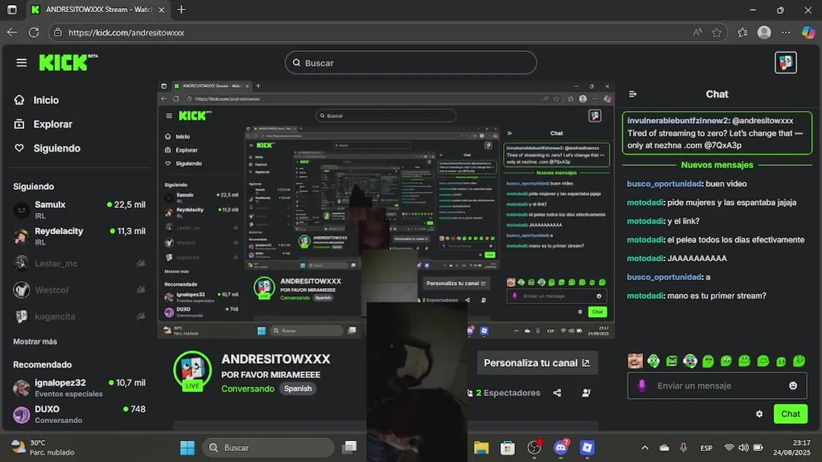Click the Reydelacity channel avatar

[x=22, y=236]
